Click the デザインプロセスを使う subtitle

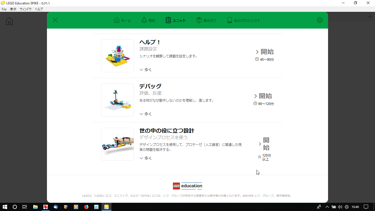(x=164, y=137)
